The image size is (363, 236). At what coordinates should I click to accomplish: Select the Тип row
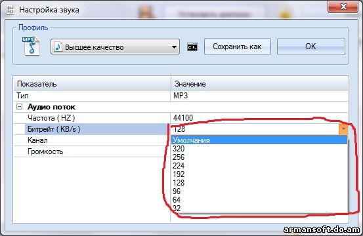coord(181,96)
